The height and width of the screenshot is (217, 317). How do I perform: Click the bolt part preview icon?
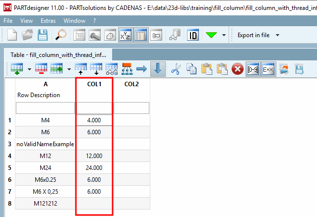[95, 35]
